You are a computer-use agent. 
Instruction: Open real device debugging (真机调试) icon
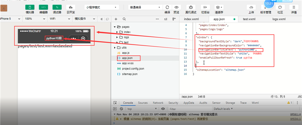[191, 7]
